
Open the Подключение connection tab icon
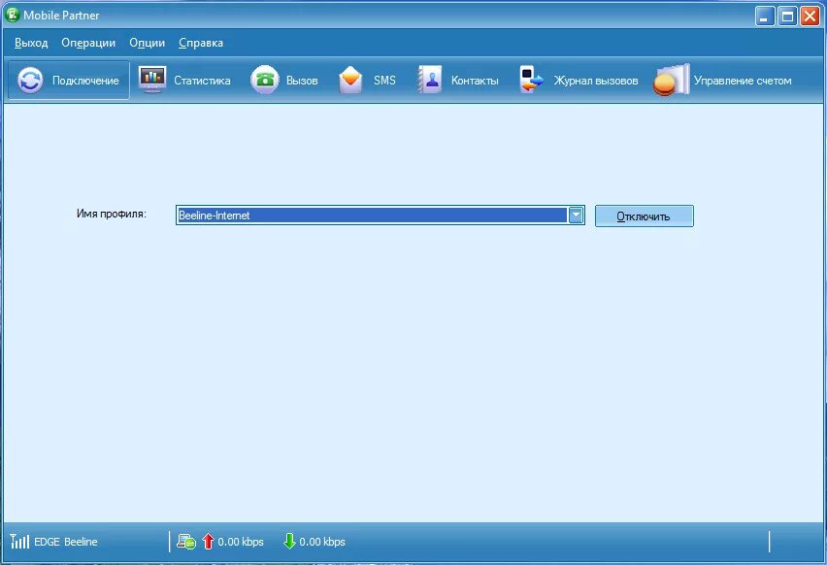tap(30, 81)
